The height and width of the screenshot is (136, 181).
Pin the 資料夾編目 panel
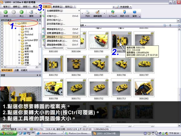click(37, 20)
